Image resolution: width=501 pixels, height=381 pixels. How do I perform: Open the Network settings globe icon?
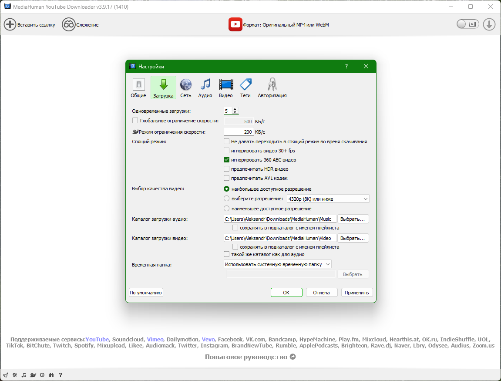tap(186, 84)
